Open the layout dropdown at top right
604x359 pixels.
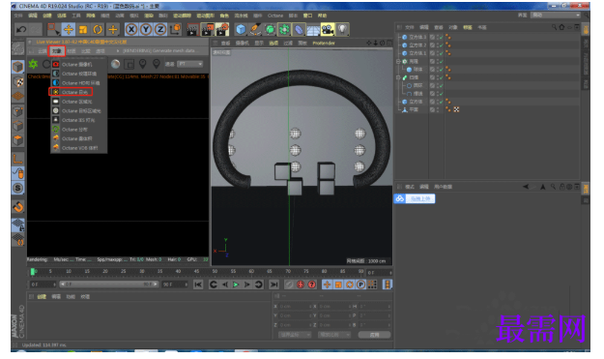[x=555, y=15]
